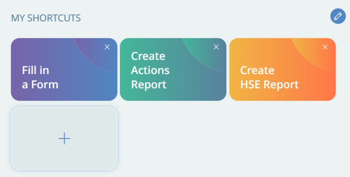Click the plus icon to add shortcut
The height and width of the screenshot is (177, 350).
coord(64,138)
